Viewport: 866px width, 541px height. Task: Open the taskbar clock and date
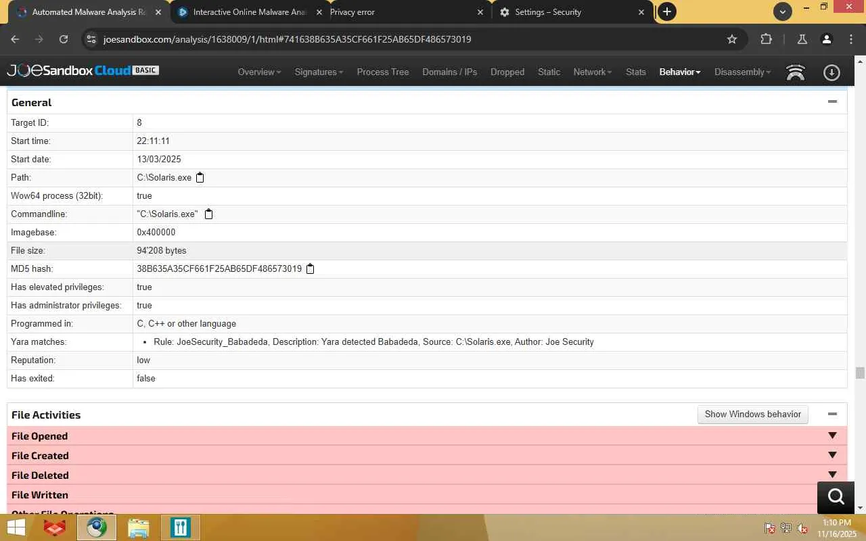coord(837,528)
